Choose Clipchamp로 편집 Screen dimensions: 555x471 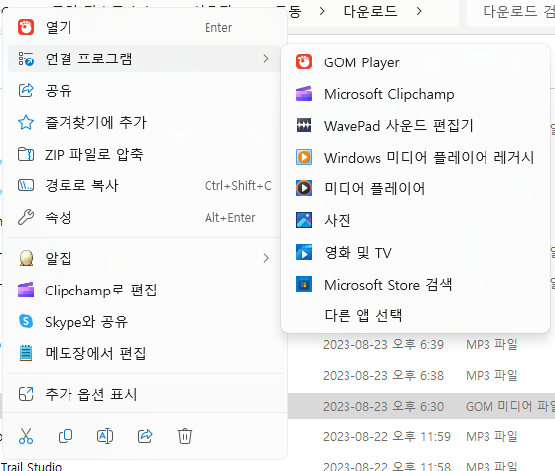pos(101,291)
